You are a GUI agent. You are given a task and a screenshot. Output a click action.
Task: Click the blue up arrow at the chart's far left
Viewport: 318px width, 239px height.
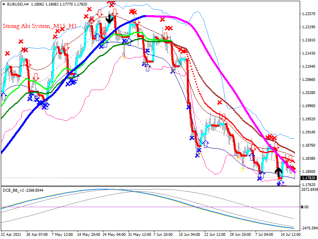[x=4, y=96]
